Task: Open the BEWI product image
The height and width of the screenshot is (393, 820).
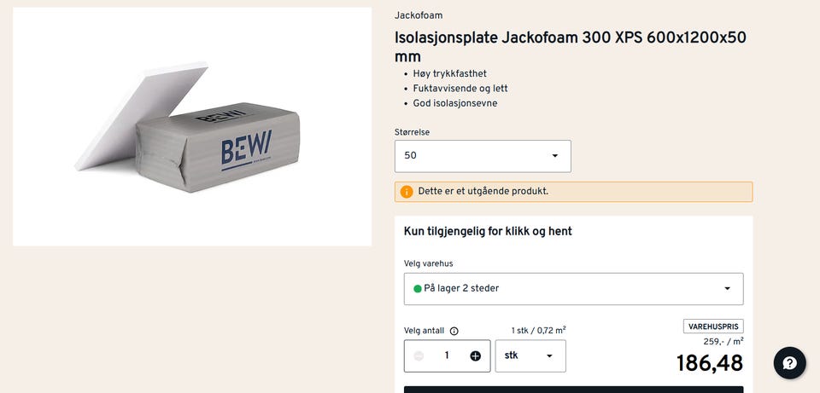Action: [x=192, y=127]
